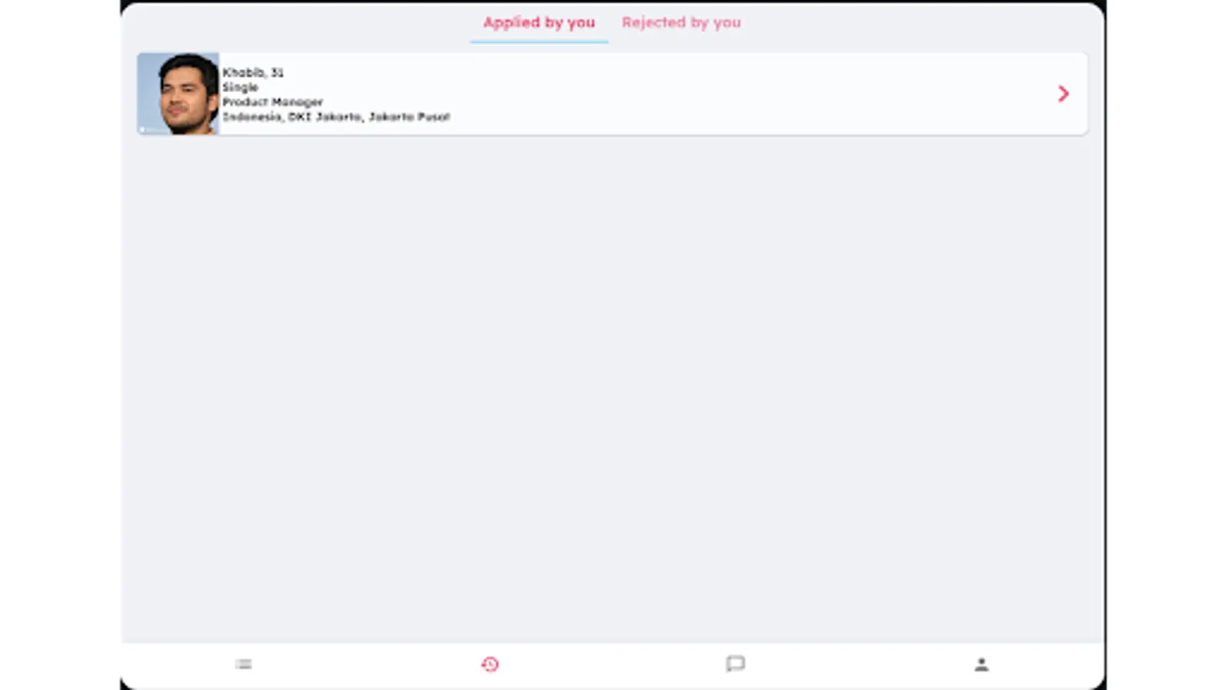Select the Applied by you tab
The width and height of the screenshot is (1226, 690).
[x=539, y=22]
